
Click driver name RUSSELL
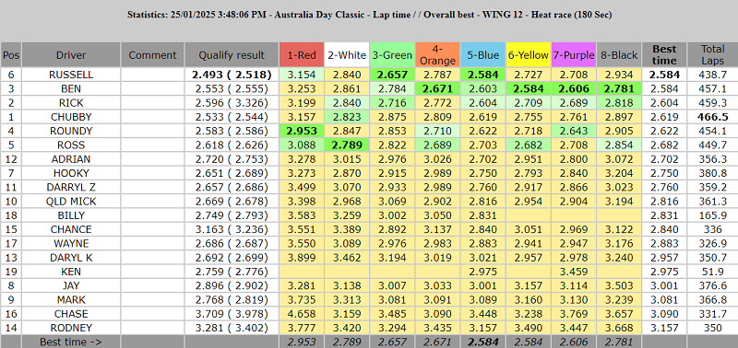pyautogui.click(x=71, y=75)
